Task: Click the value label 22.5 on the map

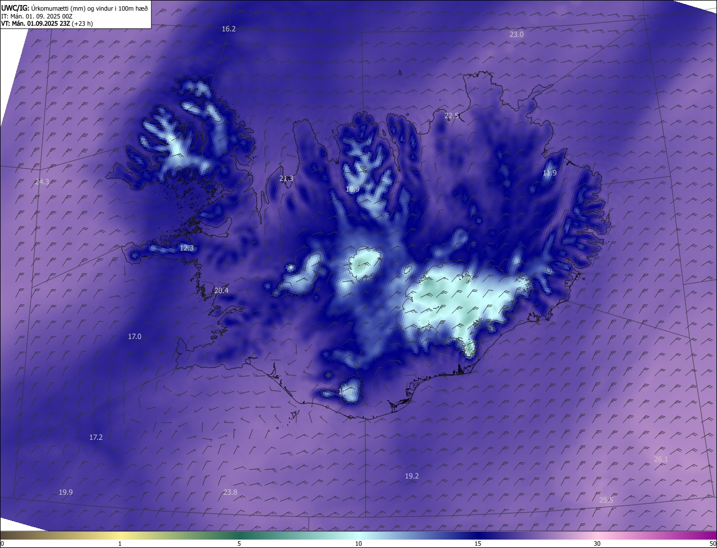Action: (451, 116)
